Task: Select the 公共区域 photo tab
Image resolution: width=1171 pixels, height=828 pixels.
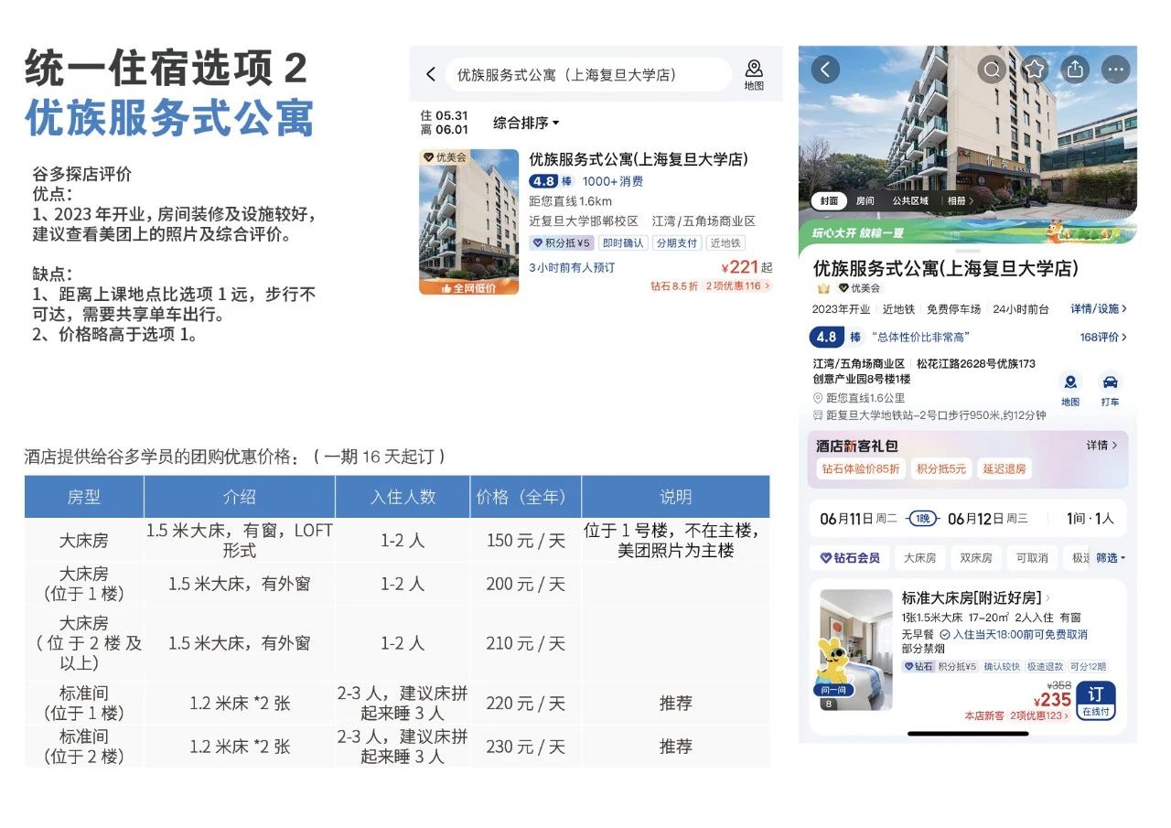Action: tap(910, 201)
